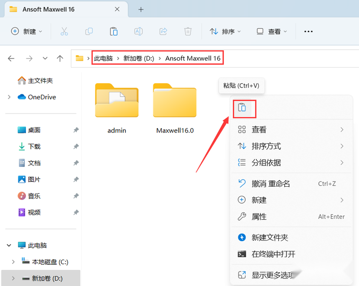Open the three-dot more options menu
This screenshot has width=359, height=286.
(x=308, y=31)
